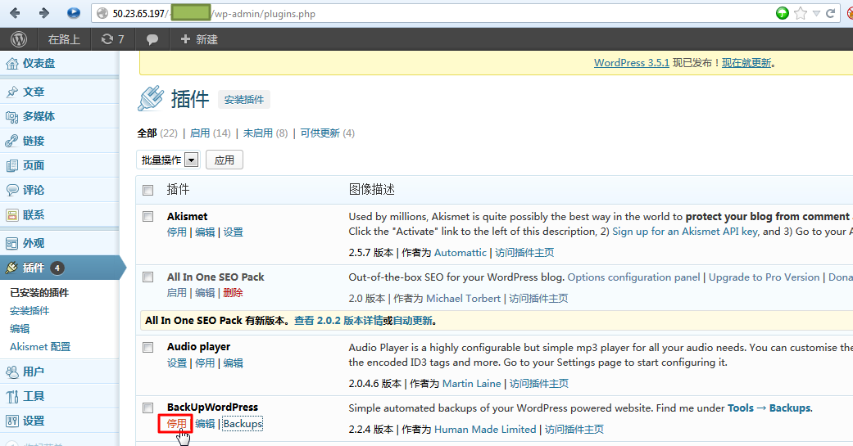
Task: Open the Automattic author link
Action: click(461, 253)
